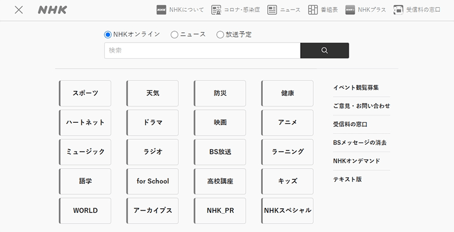
Task: Click the 受信料の窓口 header icon
Action: [x=398, y=10]
